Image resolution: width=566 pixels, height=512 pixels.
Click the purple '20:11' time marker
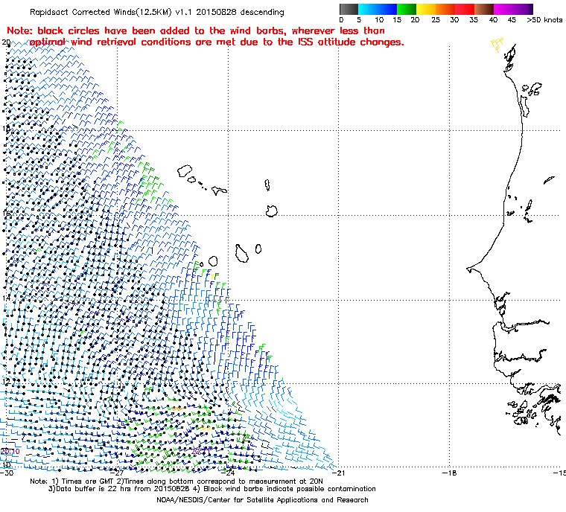(x=200, y=452)
